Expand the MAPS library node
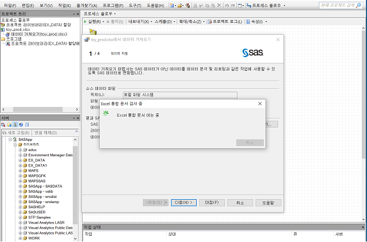Viewport: 367px width, 242px height. 20,170
